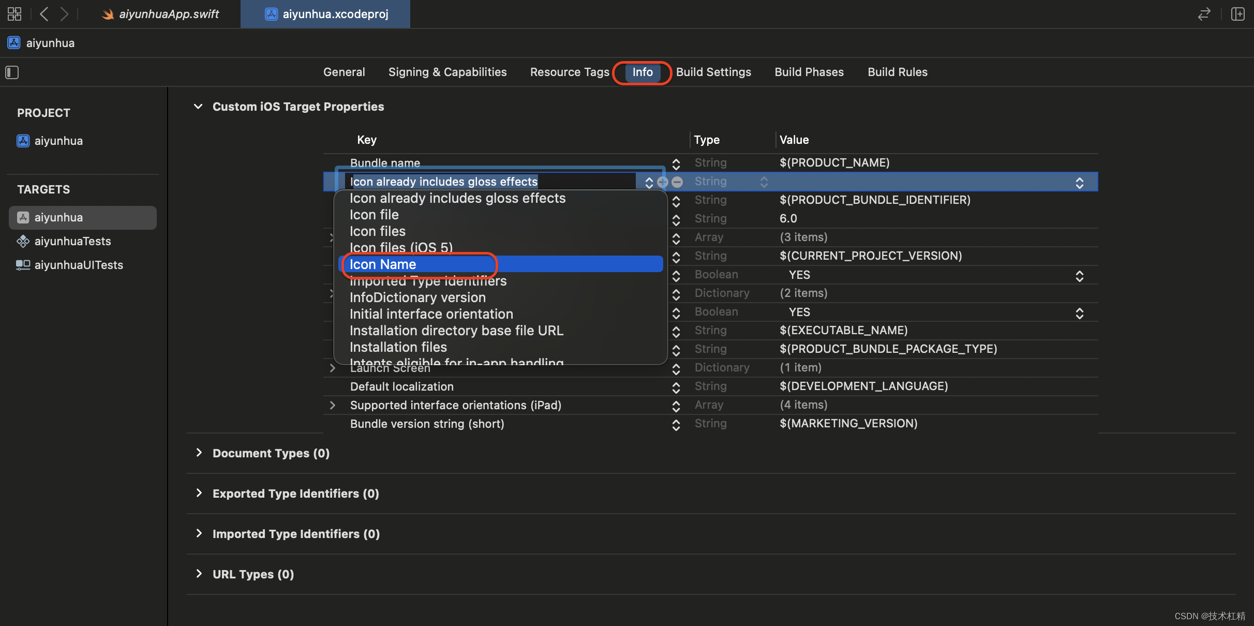Click stepper for Bundle version string (short)

(676, 425)
